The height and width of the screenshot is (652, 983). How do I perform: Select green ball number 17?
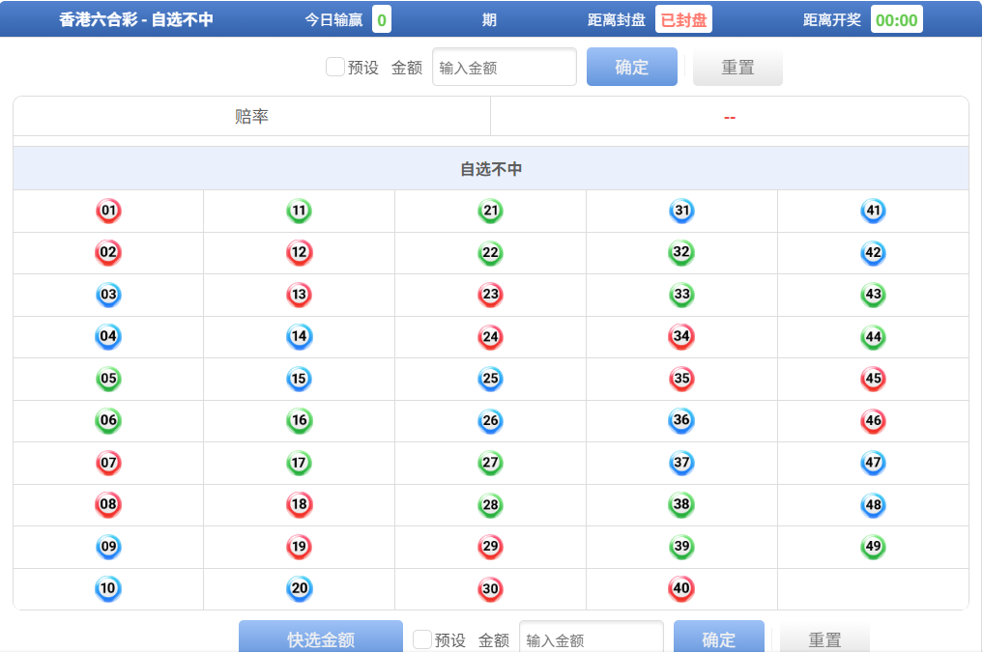point(299,463)
